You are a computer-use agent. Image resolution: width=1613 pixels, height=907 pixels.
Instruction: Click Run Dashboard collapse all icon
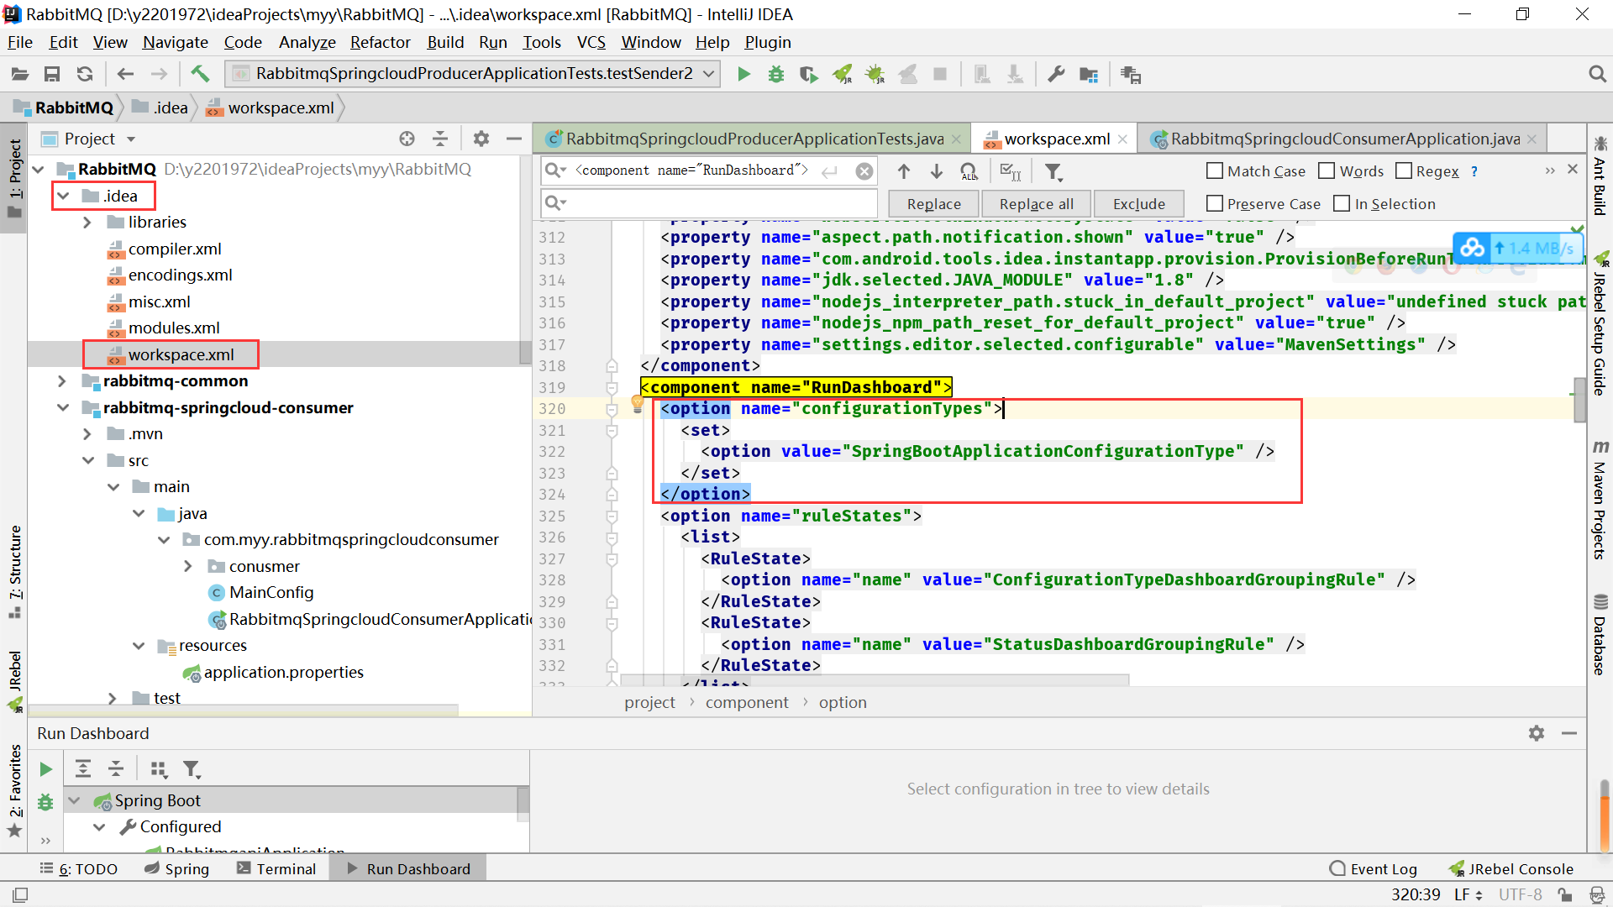pyautogui.click(x=116, y=768)
